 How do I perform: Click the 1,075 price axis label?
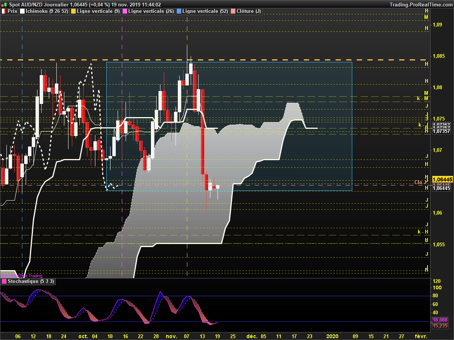[439, 119]
